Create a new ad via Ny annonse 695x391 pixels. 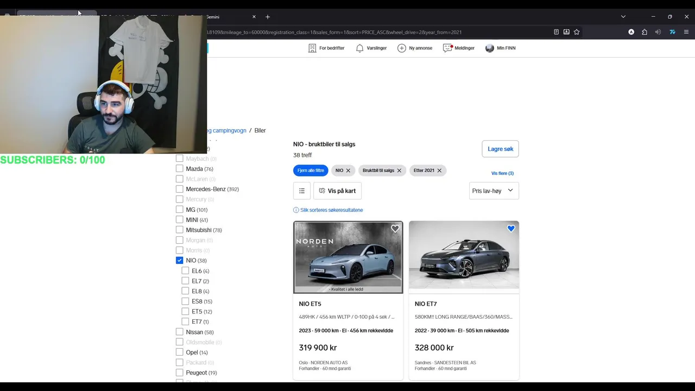415,48
